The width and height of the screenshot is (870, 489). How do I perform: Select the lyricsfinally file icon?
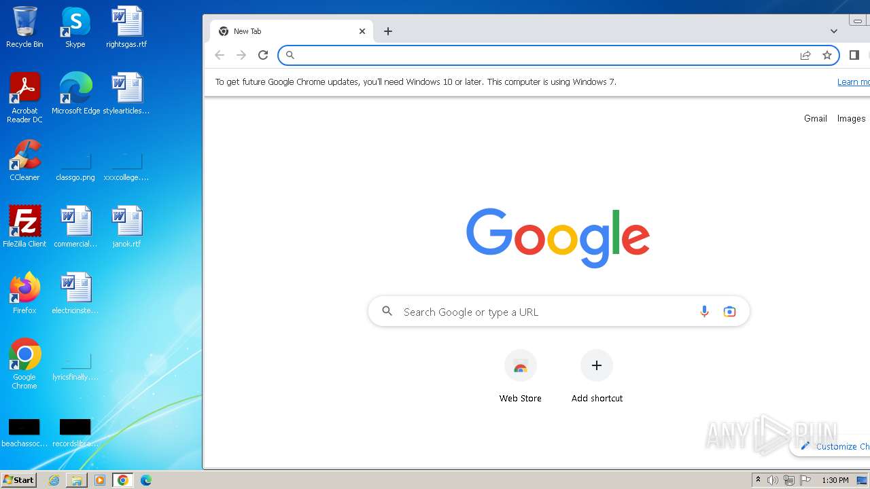click(75, 367)
